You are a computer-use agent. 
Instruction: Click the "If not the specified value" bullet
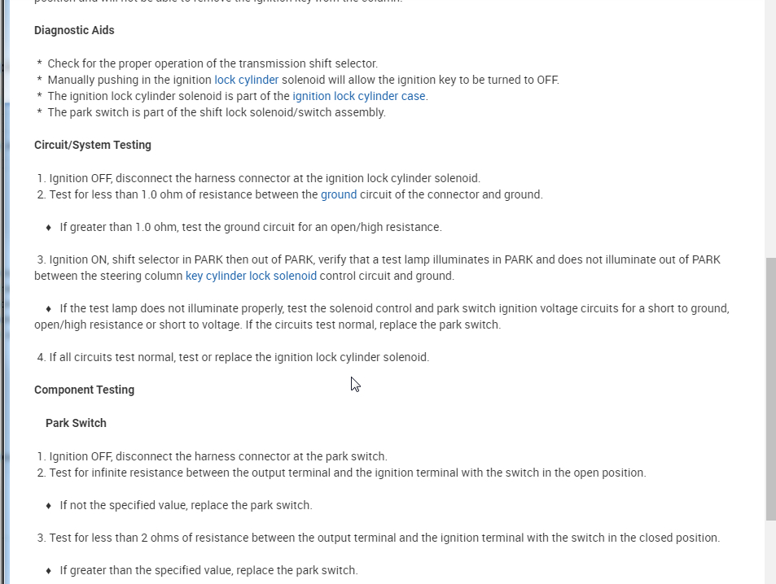pos(186,505)
